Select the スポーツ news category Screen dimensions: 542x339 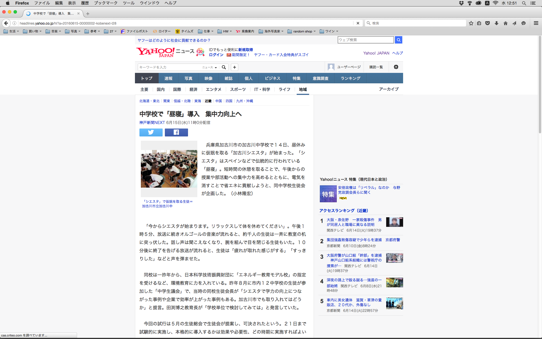tap(238, 89)
